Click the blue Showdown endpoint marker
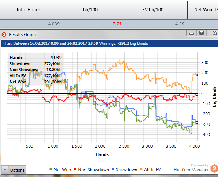 coord(197,121)
